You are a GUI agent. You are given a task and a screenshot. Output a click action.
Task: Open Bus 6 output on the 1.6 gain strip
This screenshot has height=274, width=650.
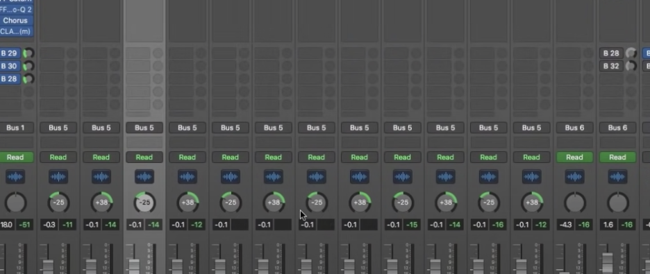(617, 128)
